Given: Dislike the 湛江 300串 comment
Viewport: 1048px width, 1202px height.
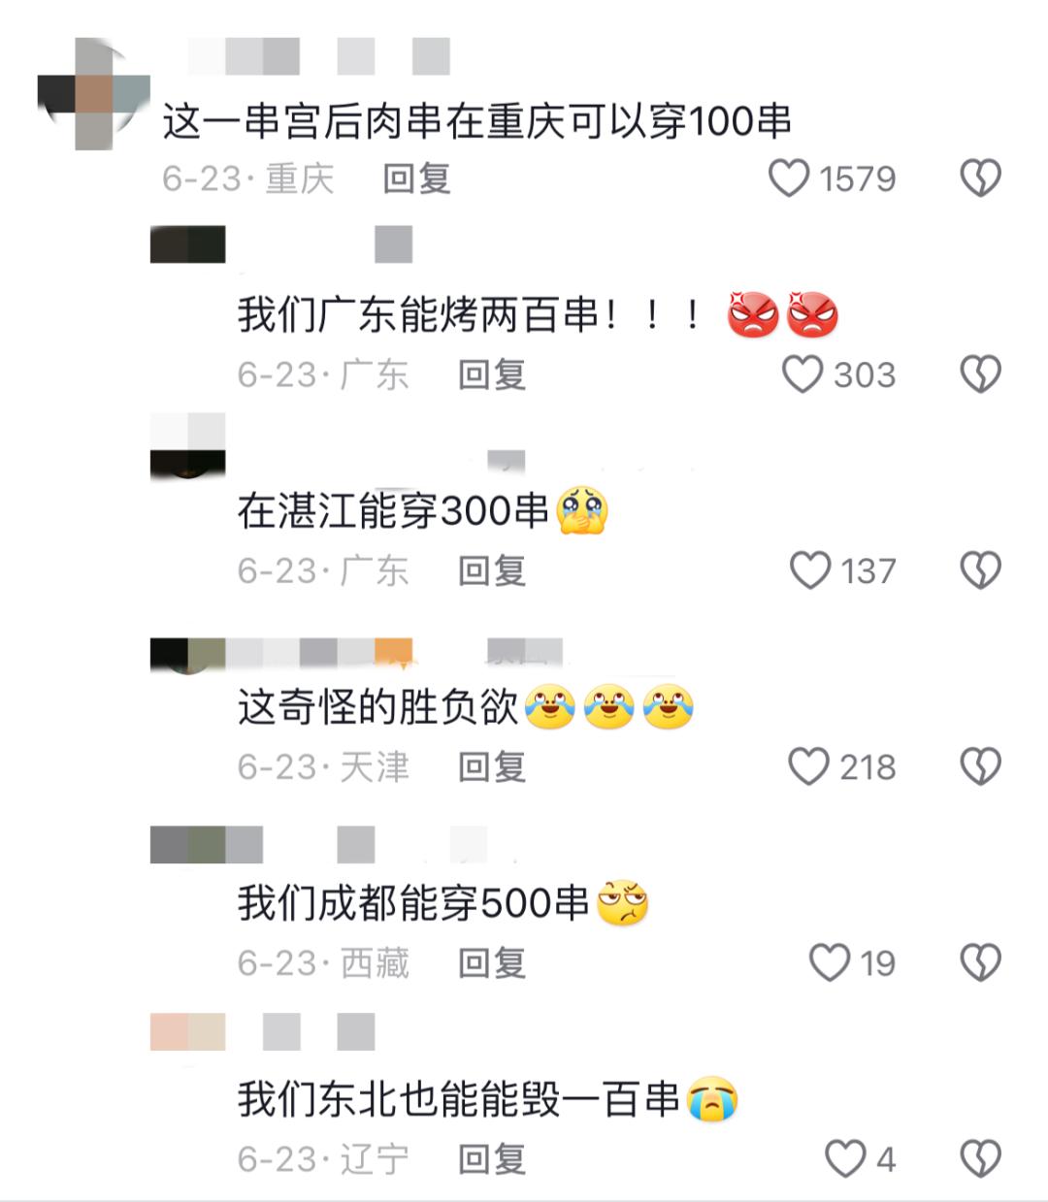Looking at the screenshot, I should click(x=980, y=571).
